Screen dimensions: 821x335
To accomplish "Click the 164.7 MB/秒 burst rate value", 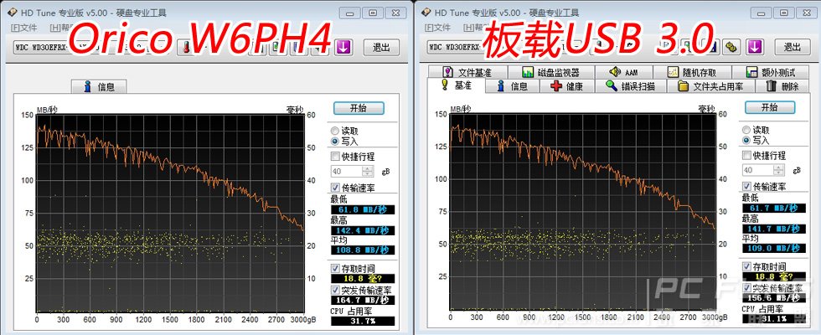I will click(x=362, y=301).
